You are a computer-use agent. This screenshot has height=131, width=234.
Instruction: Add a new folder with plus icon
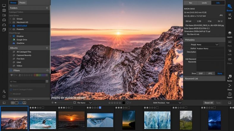(47, 8)
